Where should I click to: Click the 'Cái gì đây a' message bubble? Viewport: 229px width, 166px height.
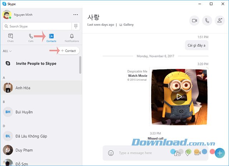pyautogui.click(x=196, y=45)
